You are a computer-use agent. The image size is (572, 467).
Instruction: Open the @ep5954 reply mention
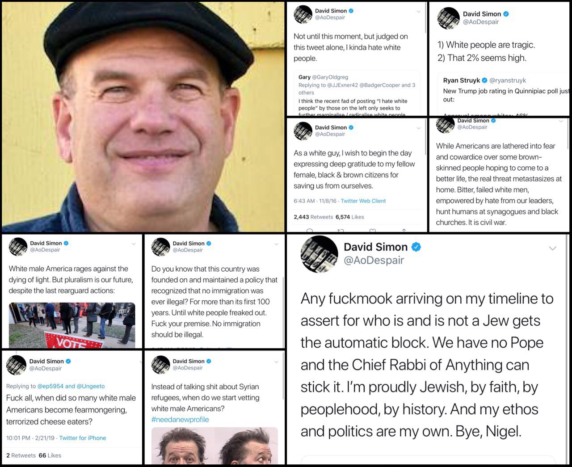(50, 386)
